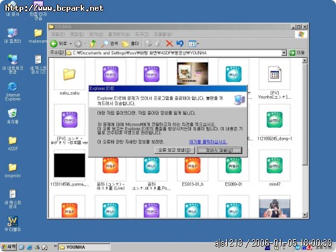The image size is (336, 252).
Task: Expand the Back button history arrow
Action: click(x=71, y=44)
